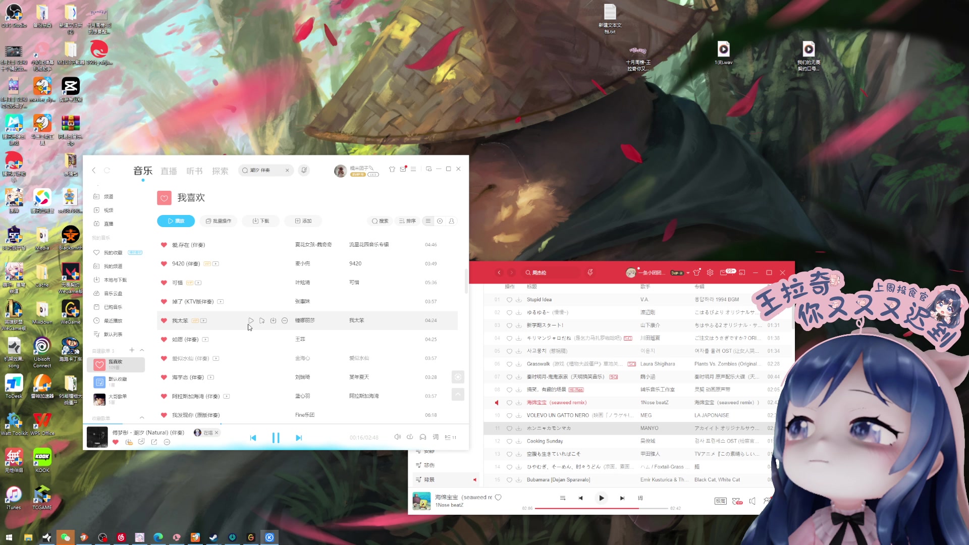Open the 排序 sort dropdown
Viewport: 969px width, 545px height.
[407, 221]
